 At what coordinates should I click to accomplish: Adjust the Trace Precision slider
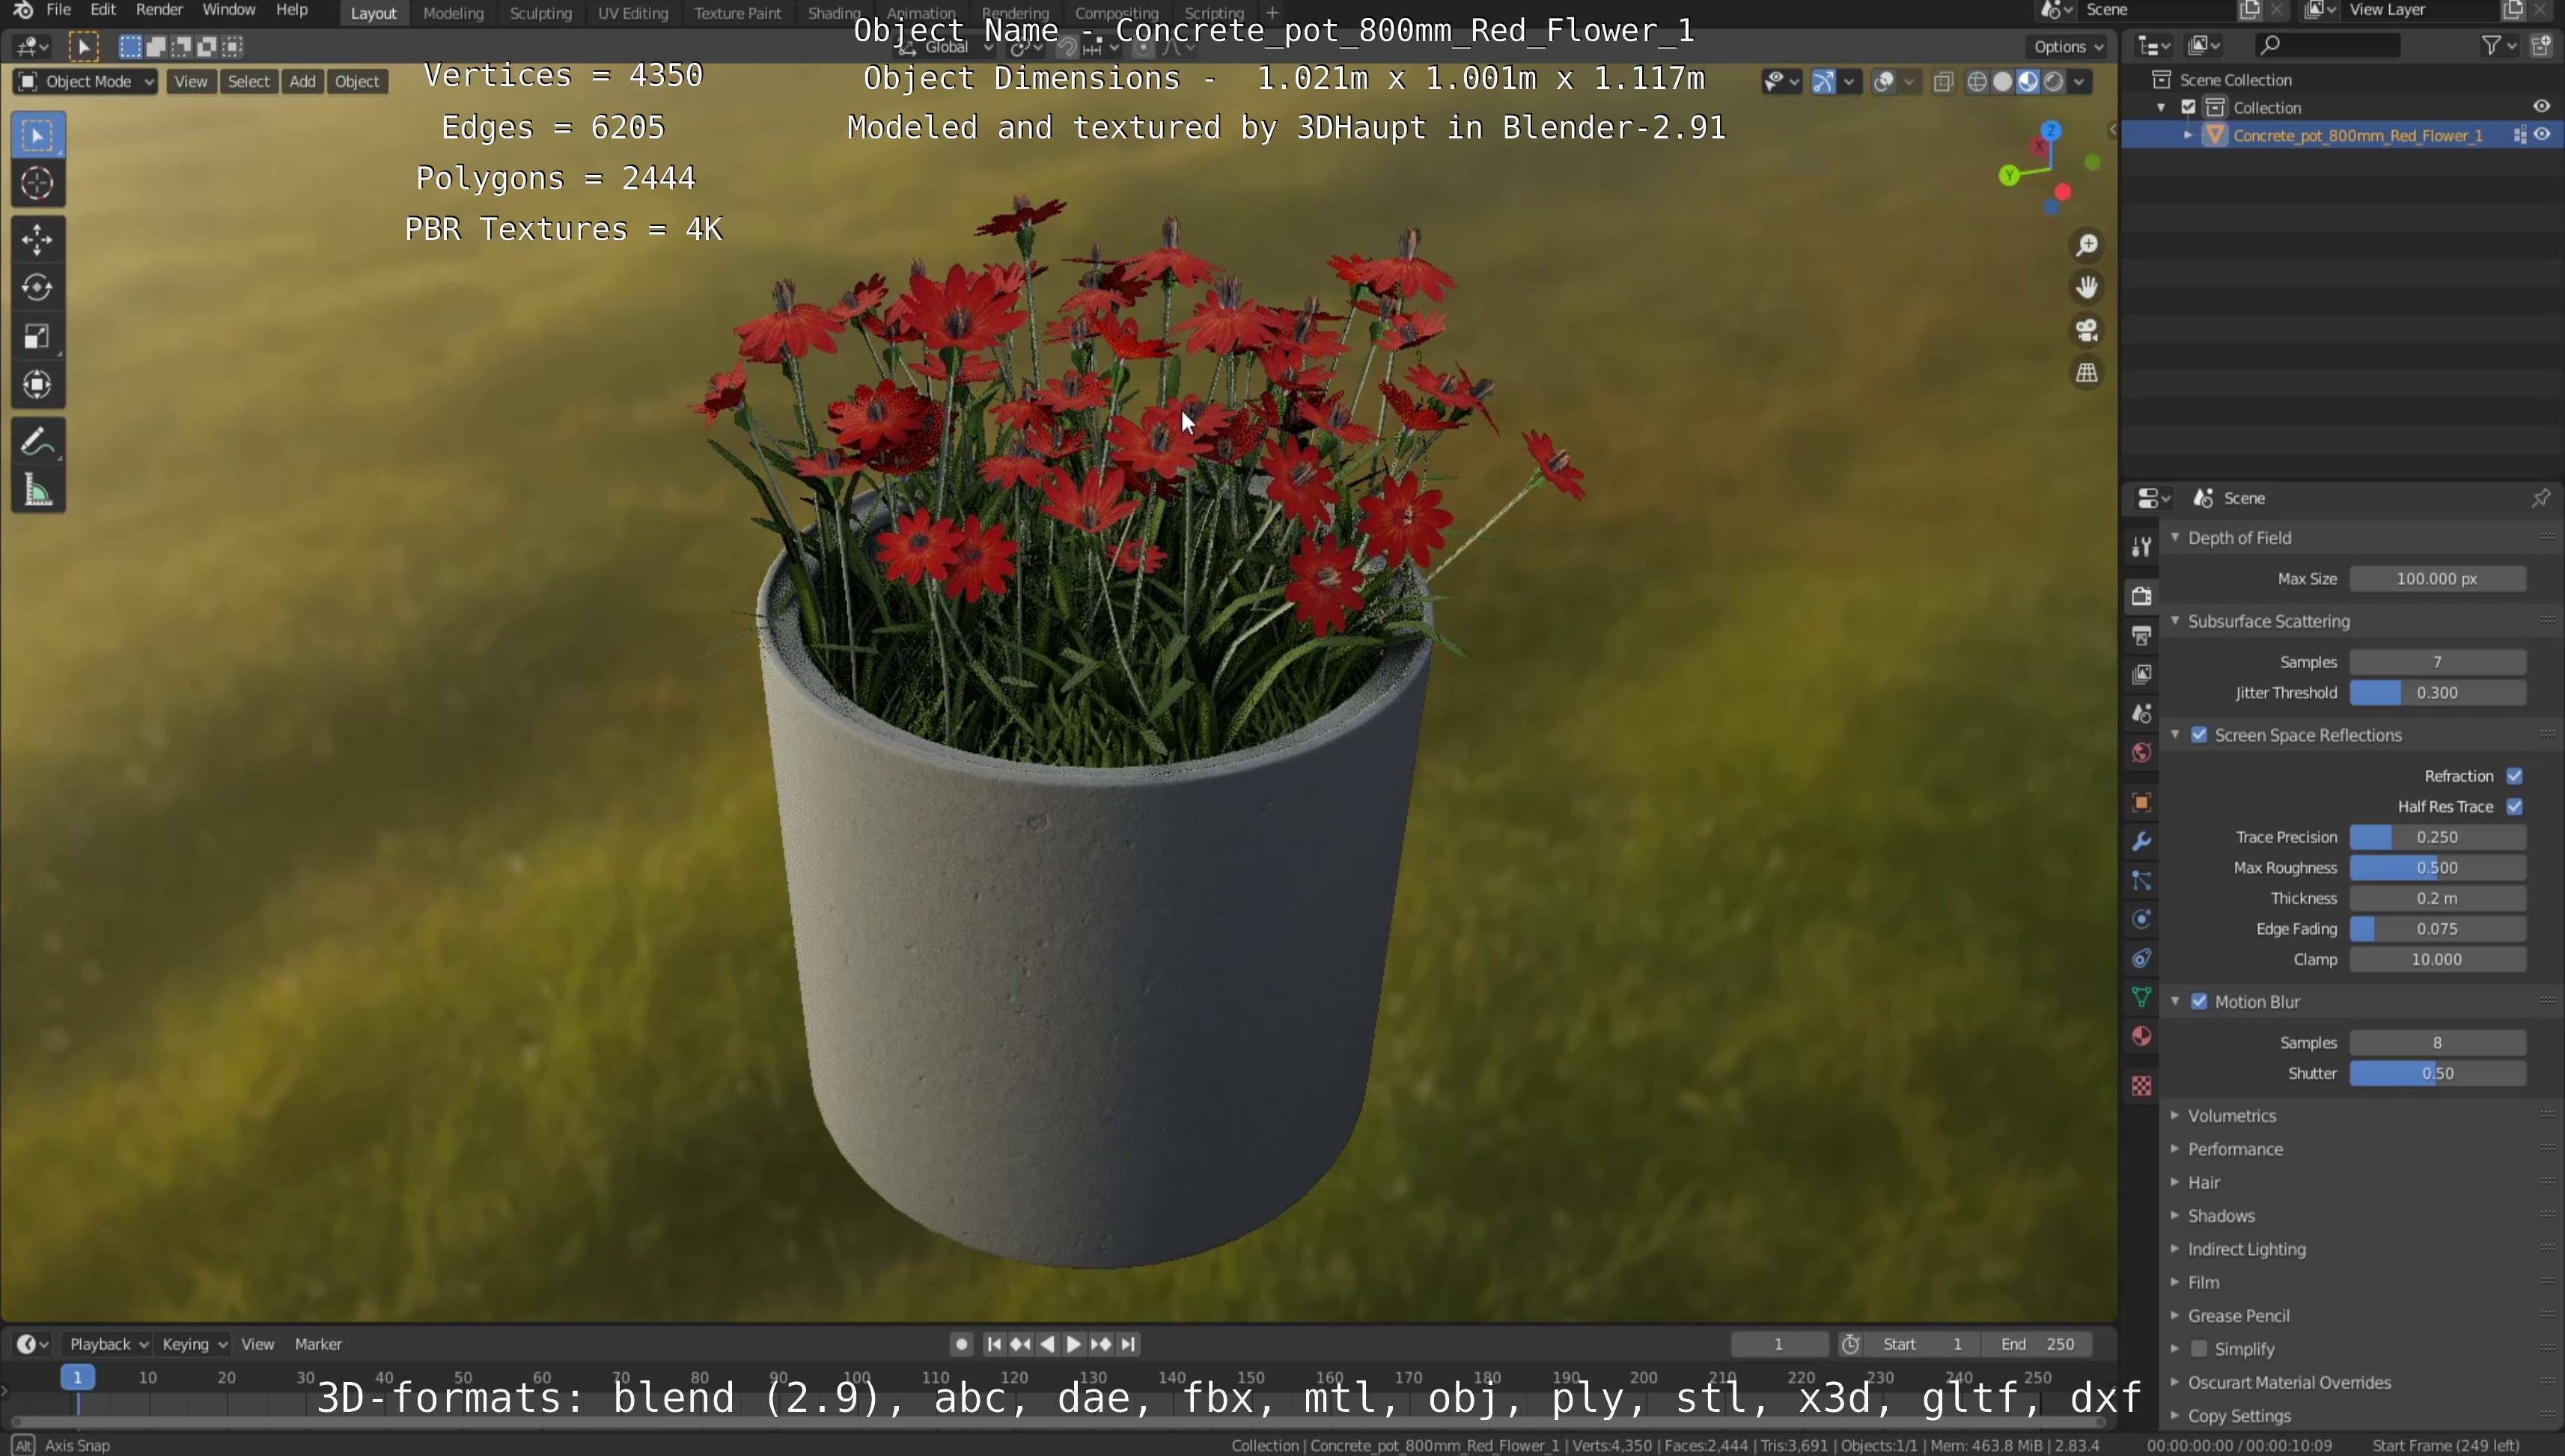tap(2437, 837)
